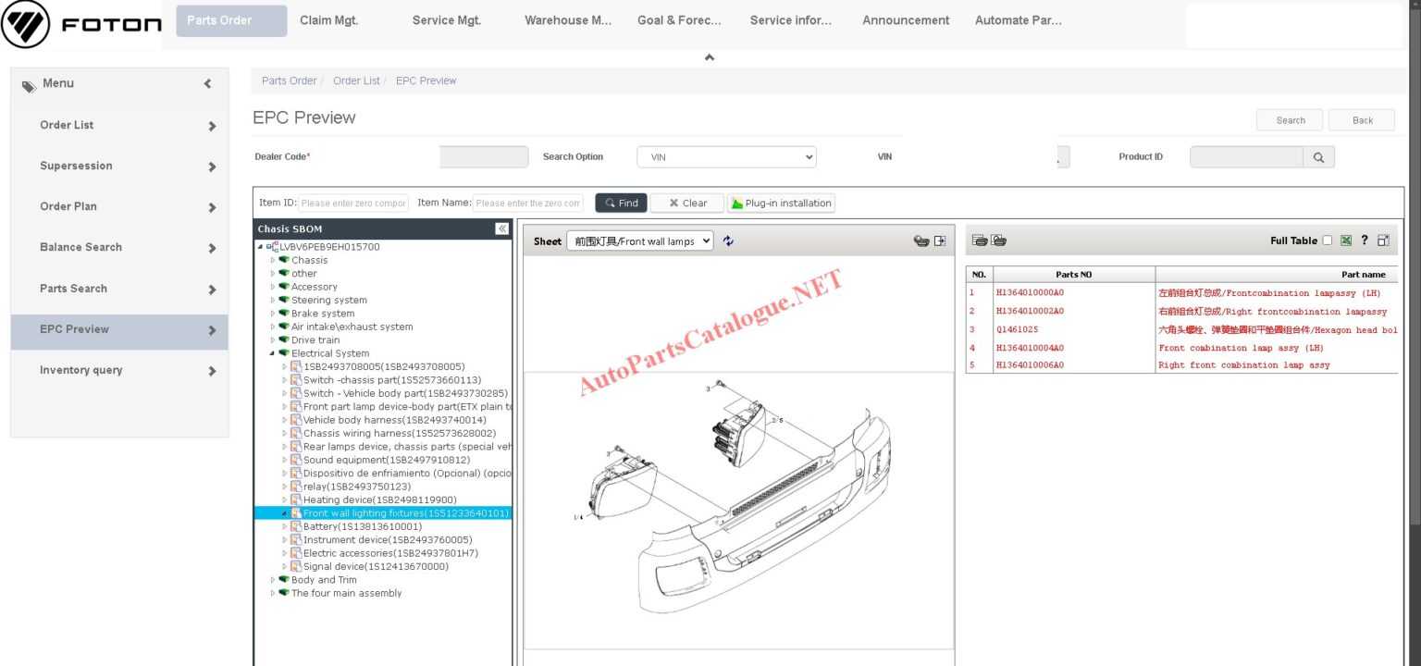Viewport: 1421px width, 666px height.
Task: Open the Announcement menu item
Action: pyautogui.click(x=906, y=19)
